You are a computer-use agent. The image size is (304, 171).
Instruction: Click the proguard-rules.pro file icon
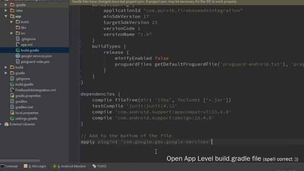pyautogui.click(x=18, y=61)
